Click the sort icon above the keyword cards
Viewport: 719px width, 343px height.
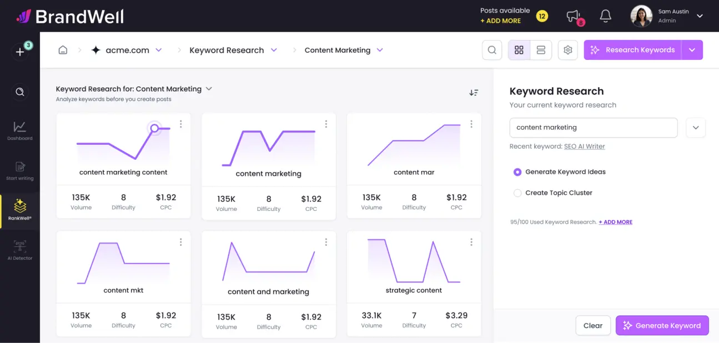474,93
